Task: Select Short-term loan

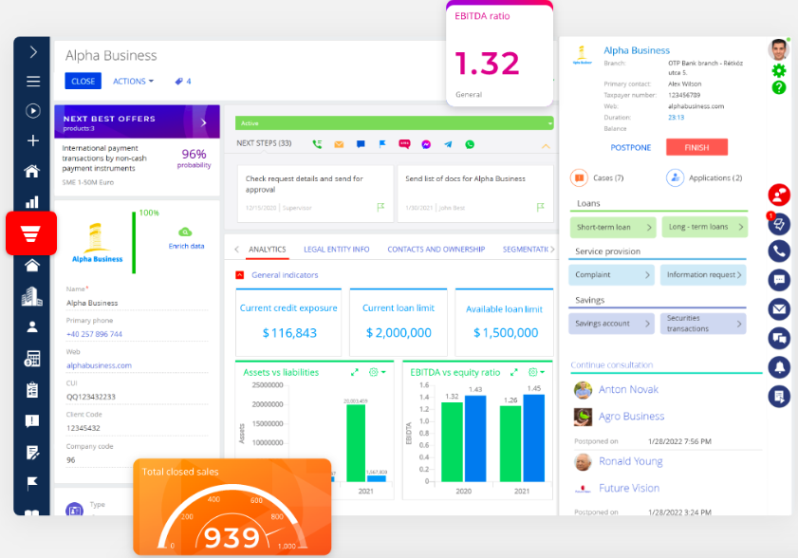Action: tap(613, 227)
